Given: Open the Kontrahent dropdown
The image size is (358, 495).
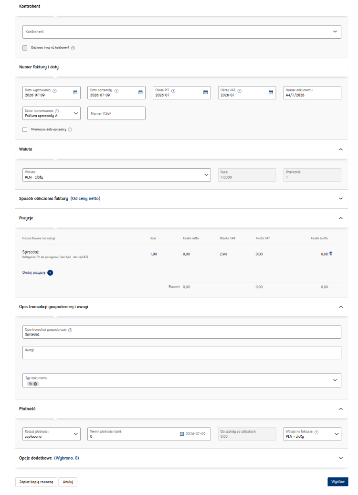Looking at the screenshot, I should coord(182,32).
